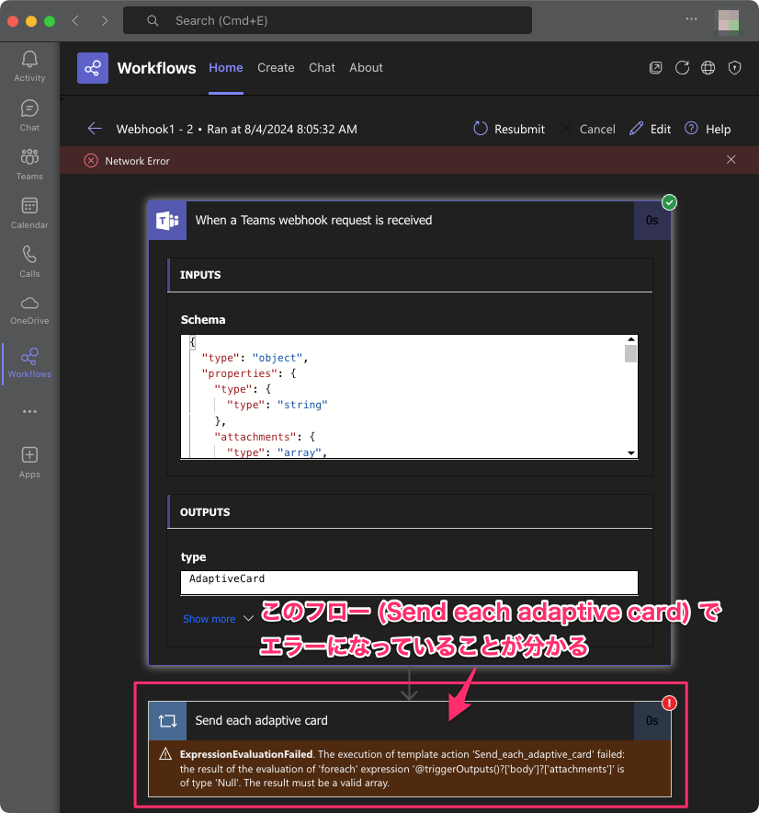The width and height of the screenshot is (759, 813).
Task: Open the app permissions shield icon
Action: point(735,68)
